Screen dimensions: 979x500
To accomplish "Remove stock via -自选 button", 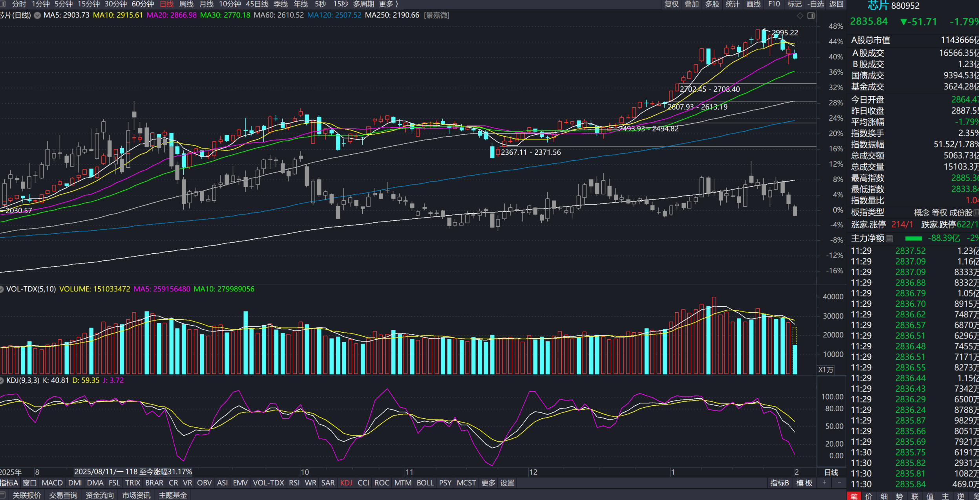I will tap(816, 4).
